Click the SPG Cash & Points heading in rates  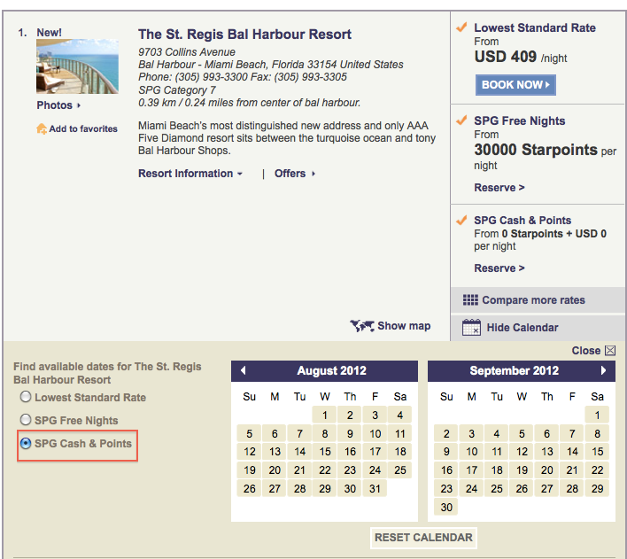(522, 221)
